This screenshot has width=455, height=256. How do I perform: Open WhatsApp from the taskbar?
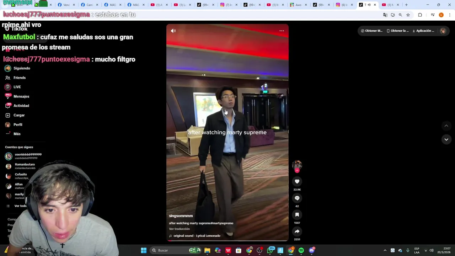coord(270,250)
